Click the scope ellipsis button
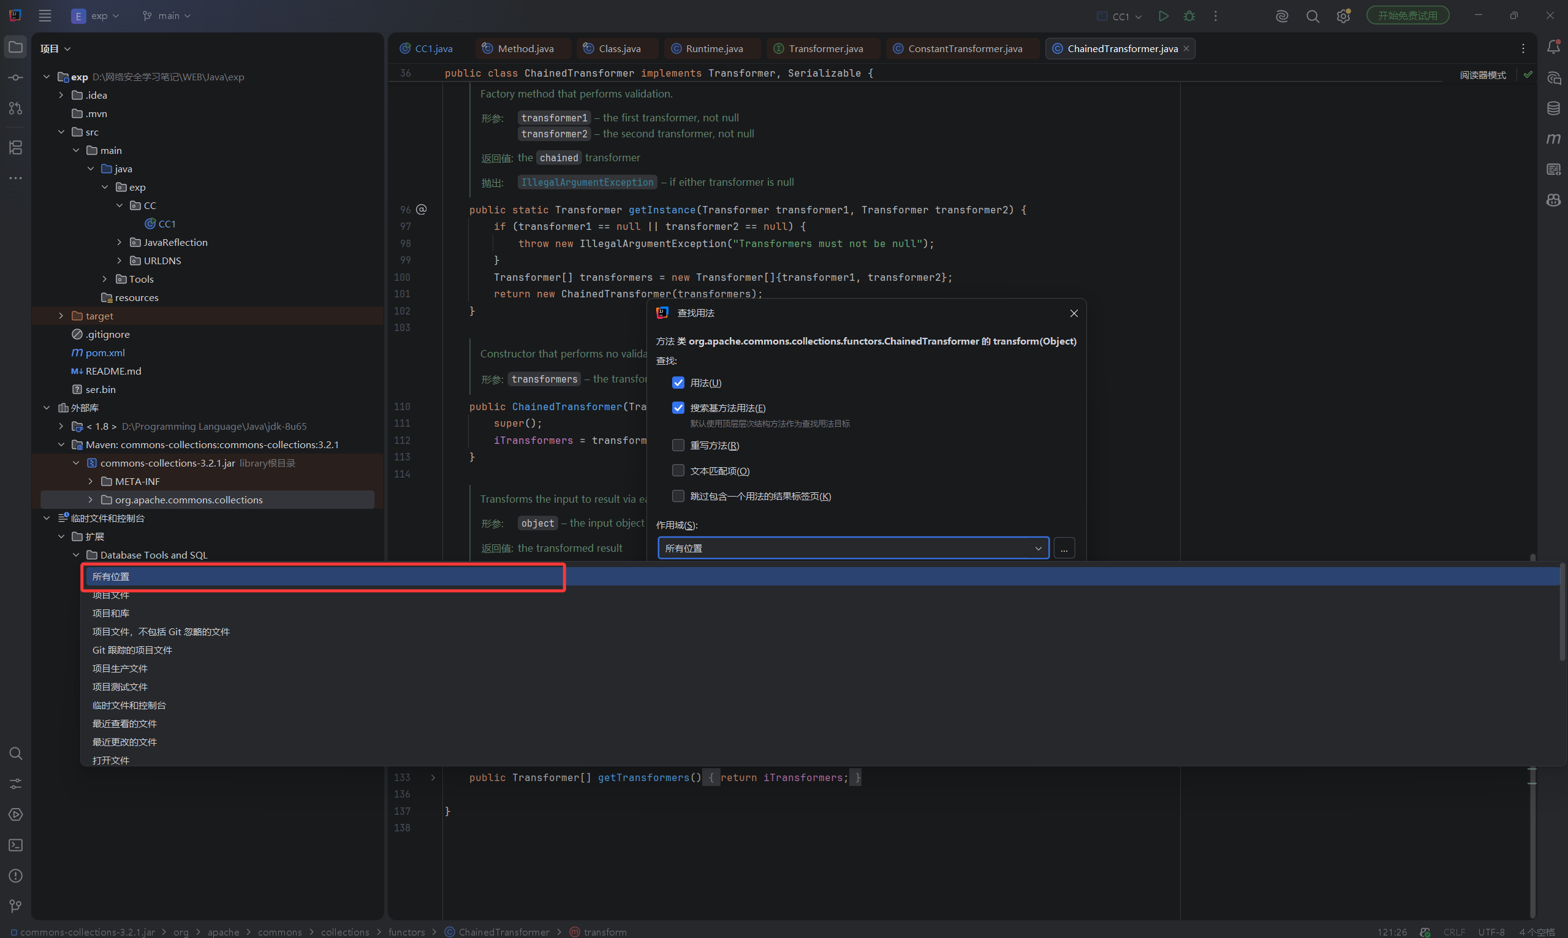Image resolution: width=1568 pixels, height=938 pixels. pyautogui.click(x=1064, y=548)
